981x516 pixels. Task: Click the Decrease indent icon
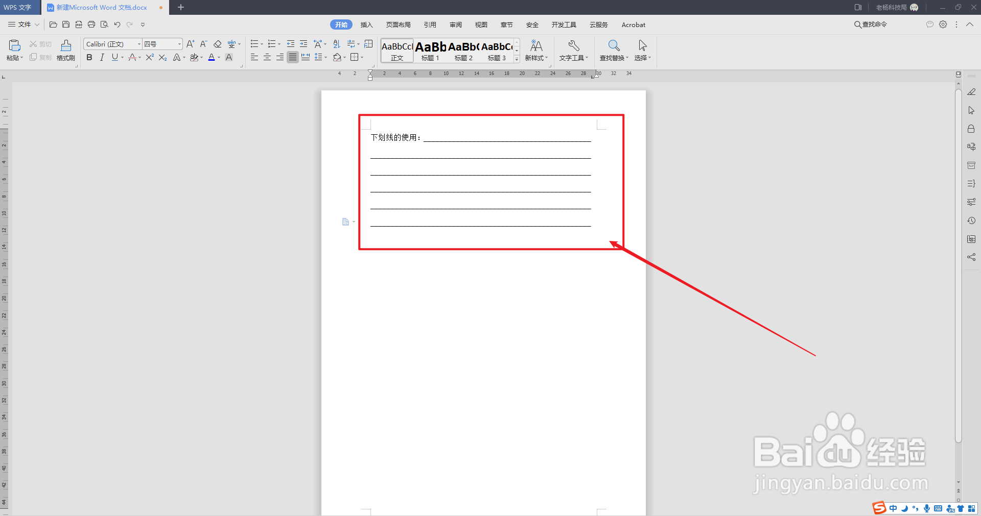[291, 44]
